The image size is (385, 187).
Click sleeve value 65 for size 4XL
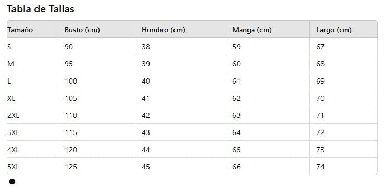pos(237,150)
